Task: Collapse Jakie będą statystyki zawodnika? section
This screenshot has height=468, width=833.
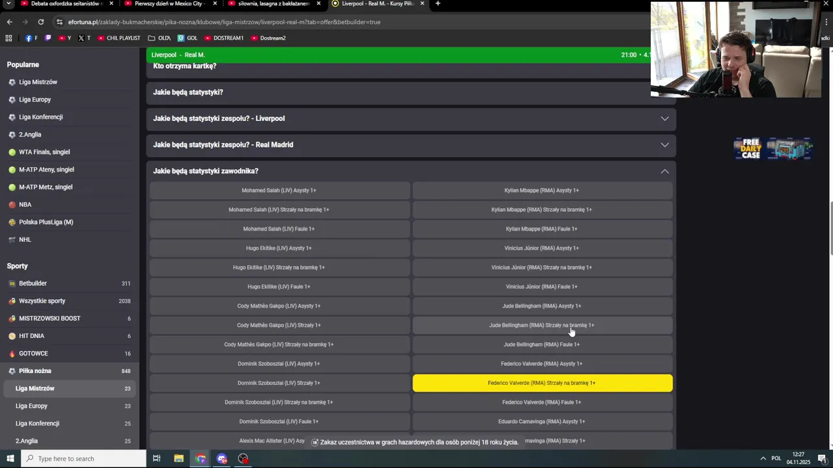Action: 411,171
